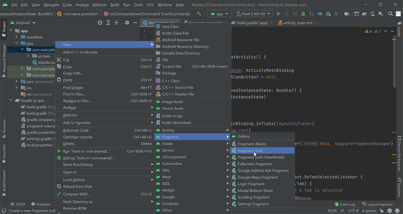This screenshot has height=214, width=403.
Task: Open Project panel gear settings
Action: point(127,23)
